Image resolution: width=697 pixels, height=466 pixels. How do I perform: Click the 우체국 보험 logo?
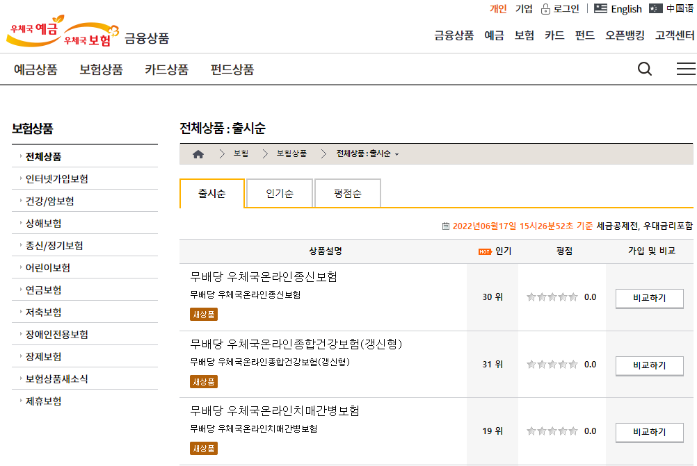(x=91, y=35)
